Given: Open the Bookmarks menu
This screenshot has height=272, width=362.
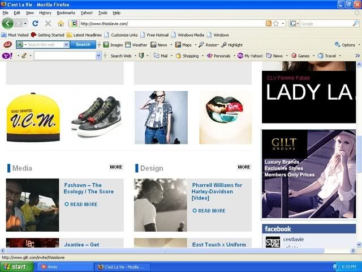Looking at the screenshot, I should 66,13.
